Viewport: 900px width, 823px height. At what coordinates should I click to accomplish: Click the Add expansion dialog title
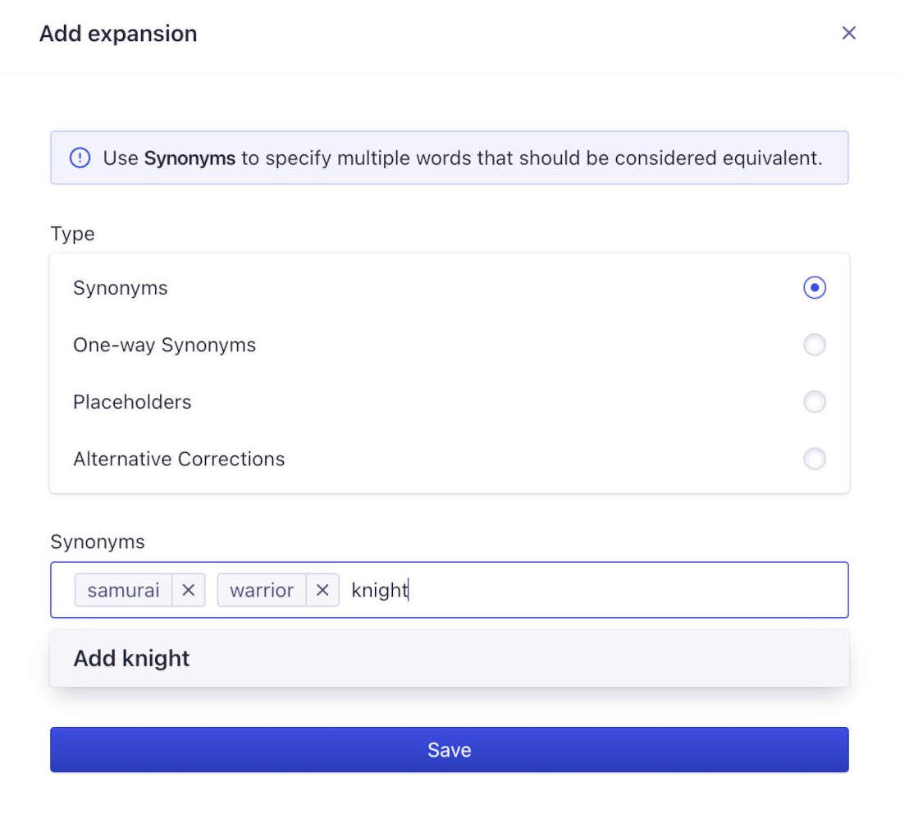tap(117, 33)
